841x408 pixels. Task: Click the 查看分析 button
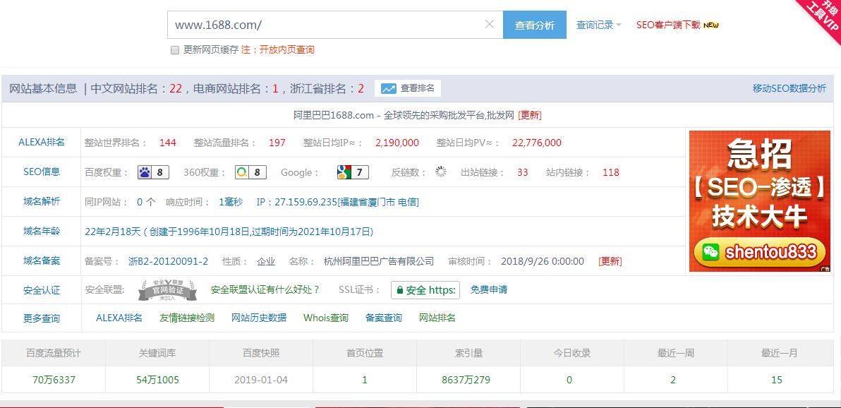tap(535, 25)
